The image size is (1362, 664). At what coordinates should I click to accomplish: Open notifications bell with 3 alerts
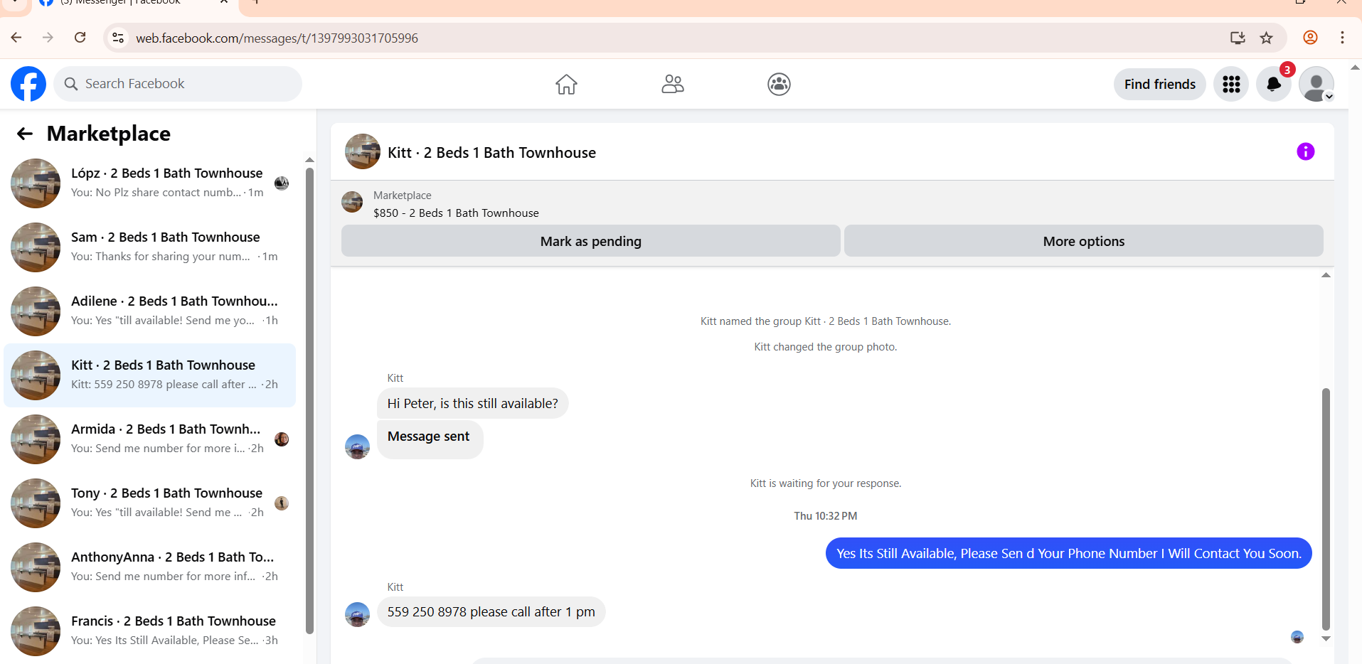click(x=1274, y=85)
